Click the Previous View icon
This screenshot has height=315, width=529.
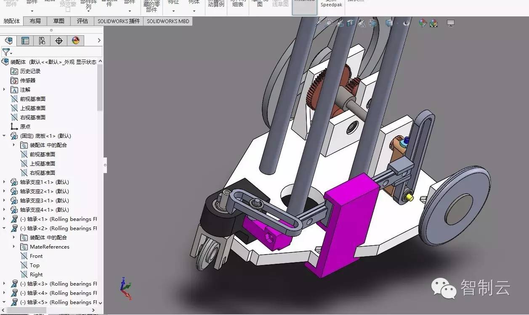(x=340, y=23)
